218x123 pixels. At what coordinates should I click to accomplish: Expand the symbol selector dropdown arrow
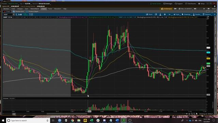tap(14, 14)
